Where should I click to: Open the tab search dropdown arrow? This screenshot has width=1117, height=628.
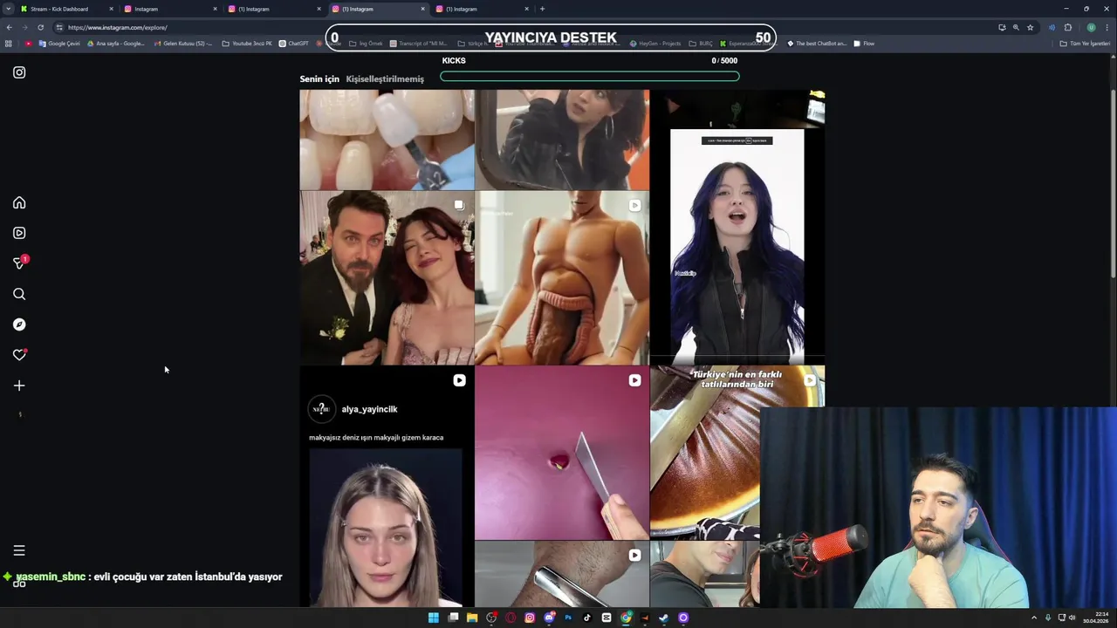(8, 9)
